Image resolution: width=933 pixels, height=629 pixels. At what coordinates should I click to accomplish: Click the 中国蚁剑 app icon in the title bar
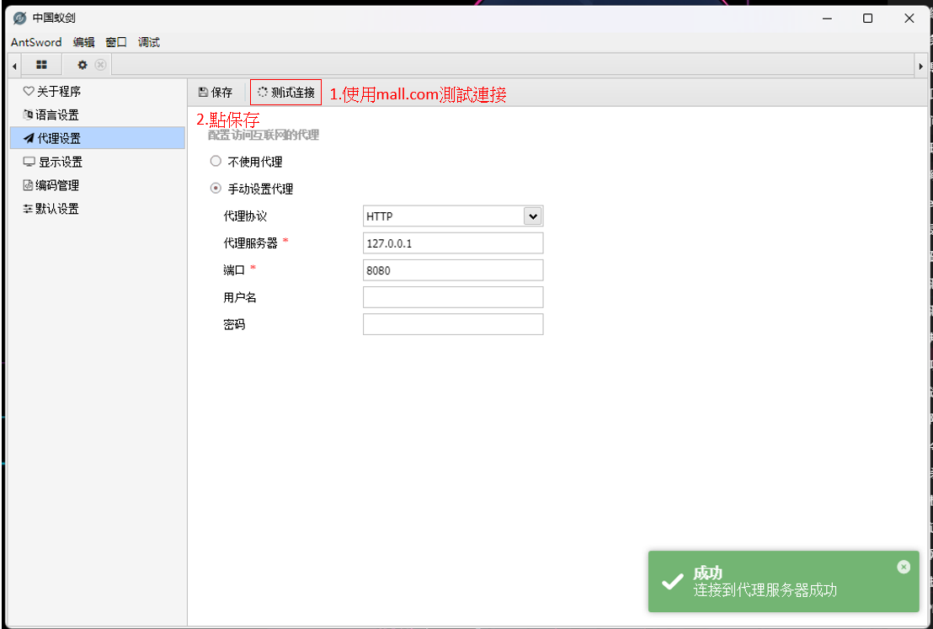(19, 18)
